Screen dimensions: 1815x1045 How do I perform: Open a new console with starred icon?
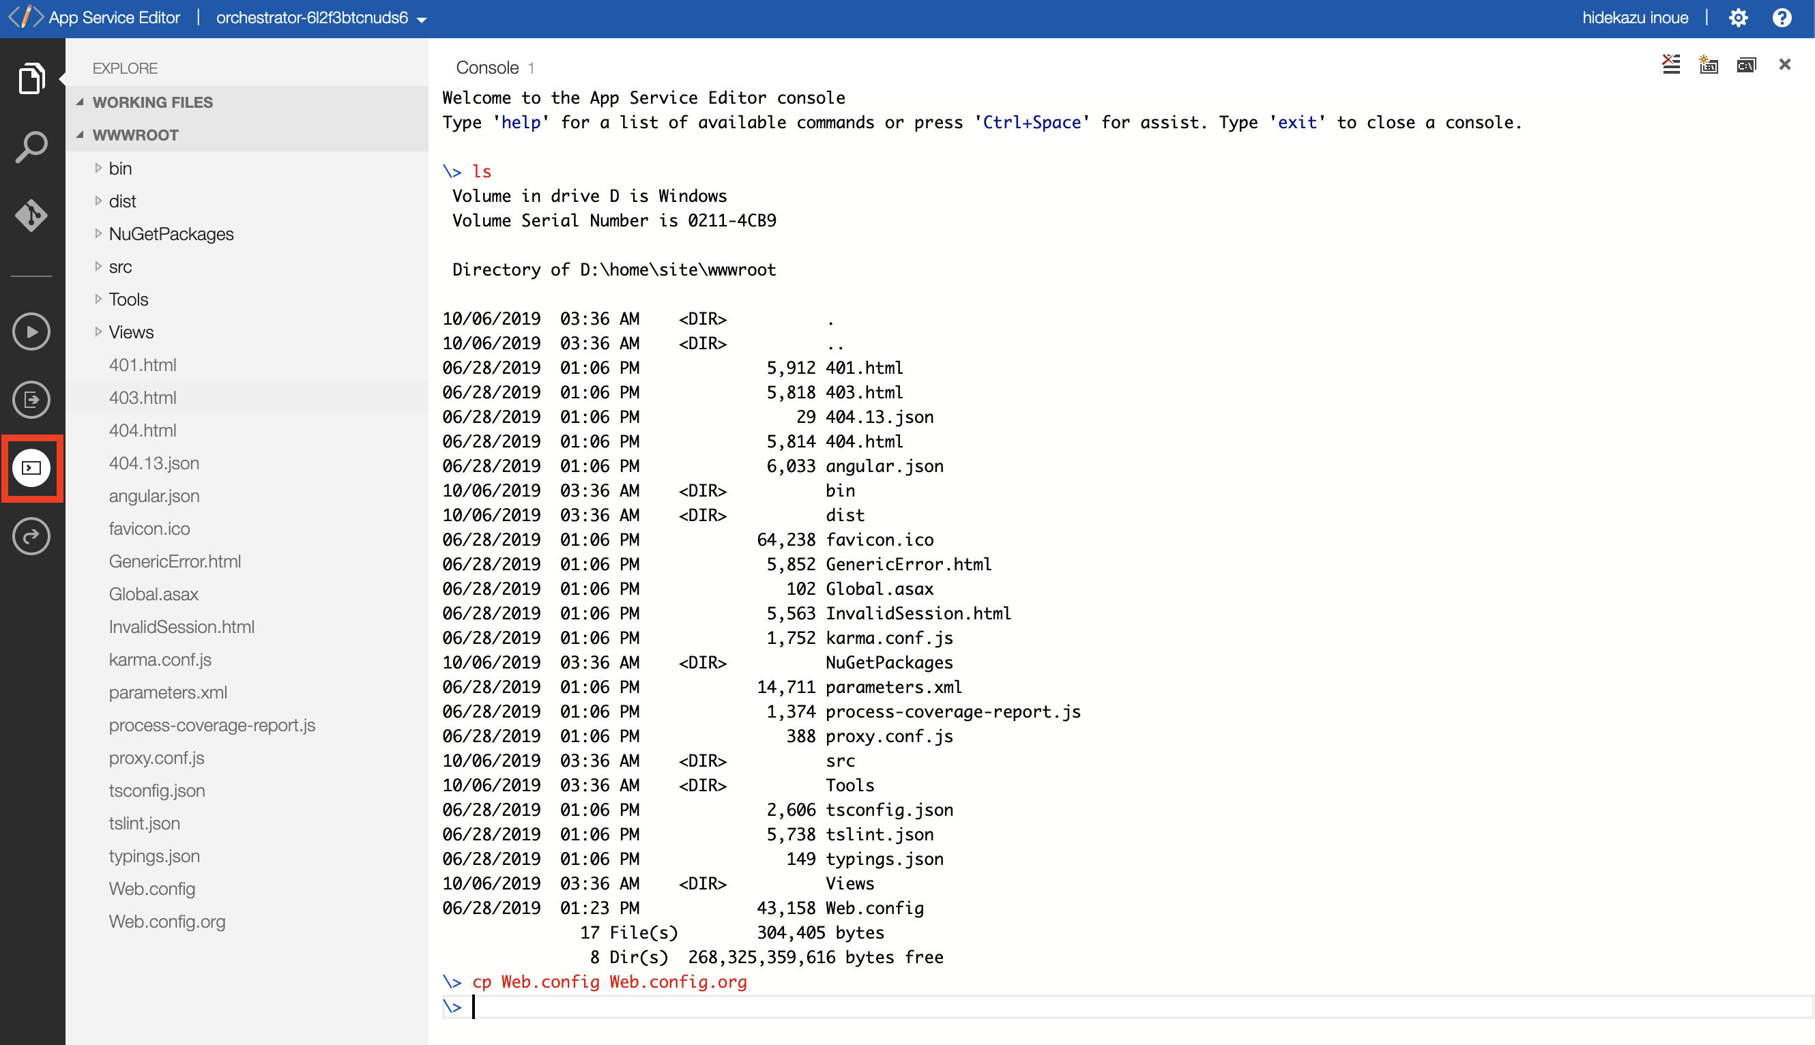(x=1708, y=65)
